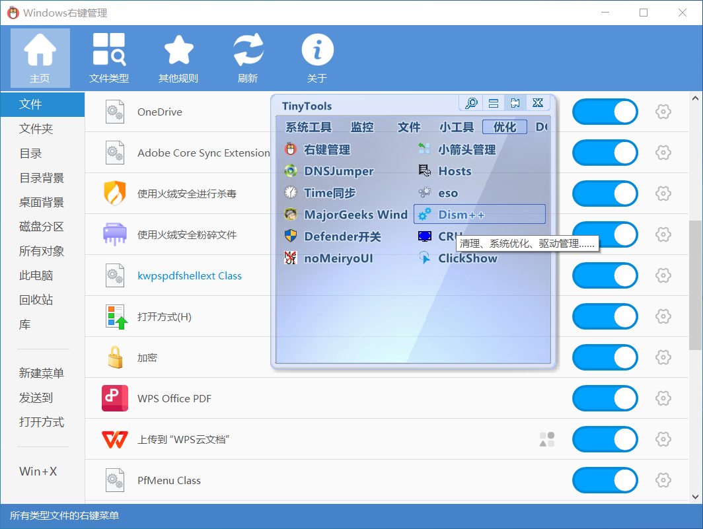The image size is (703, 529).
Task: Turn off the WPS Office PDF toggle
Action: (605, 398)
